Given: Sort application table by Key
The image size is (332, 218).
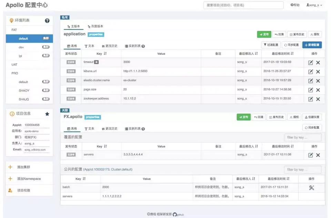Looking at the screenshot, I should point(105,53).
